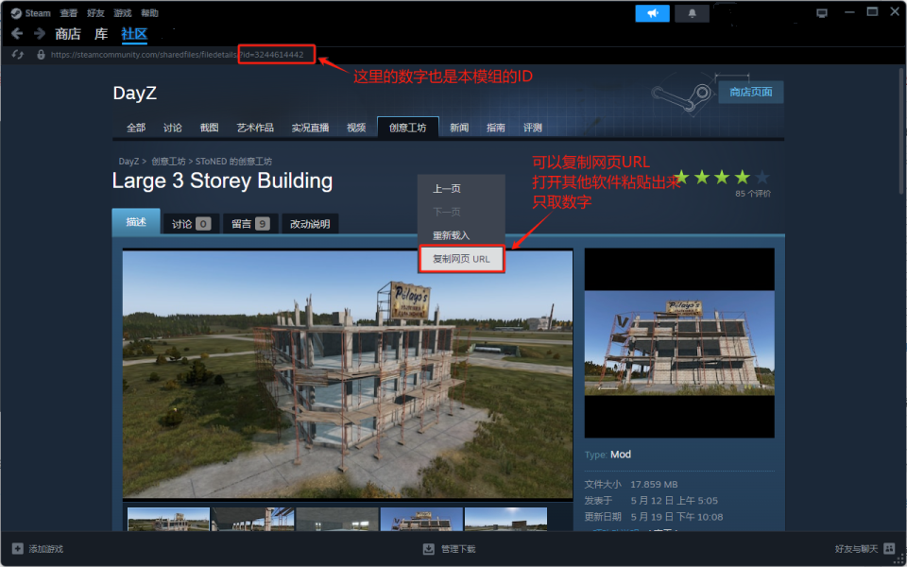Switch to the change notes tab
Viewport: 907px width, 567px height.
(310, 224)
